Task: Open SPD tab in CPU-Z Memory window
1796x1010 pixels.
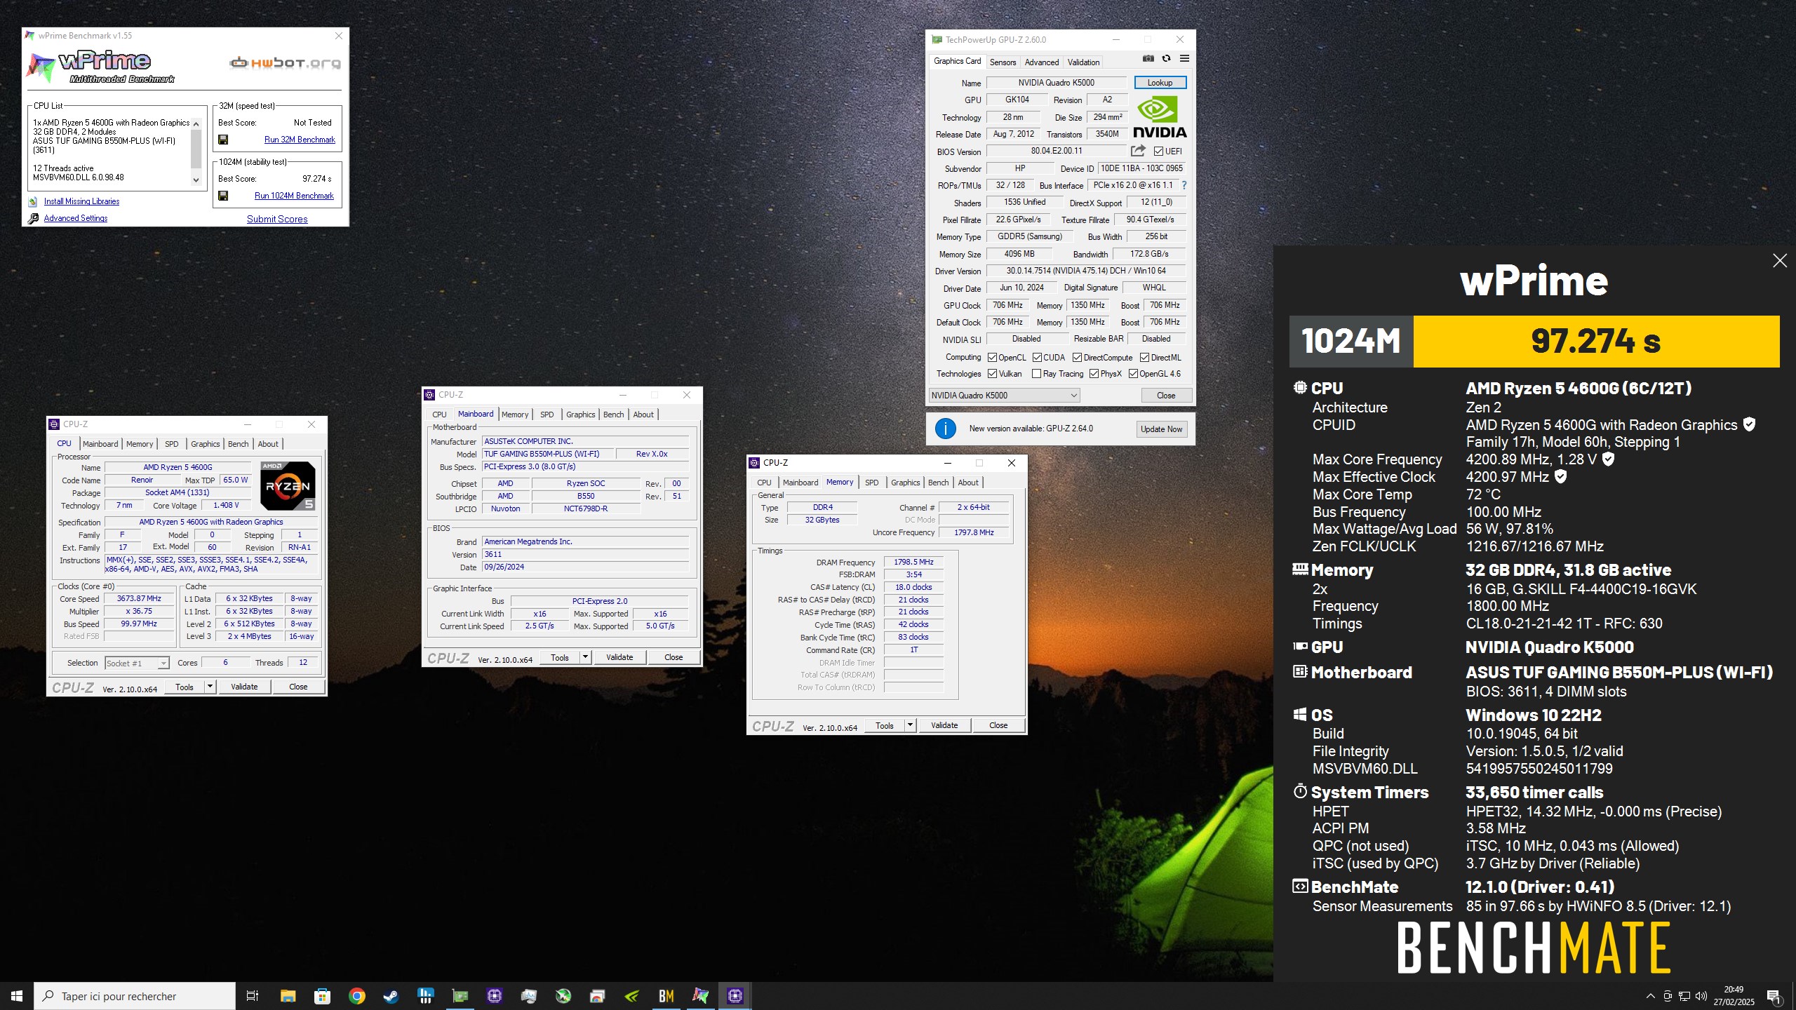Action: (x=871, y=483)
